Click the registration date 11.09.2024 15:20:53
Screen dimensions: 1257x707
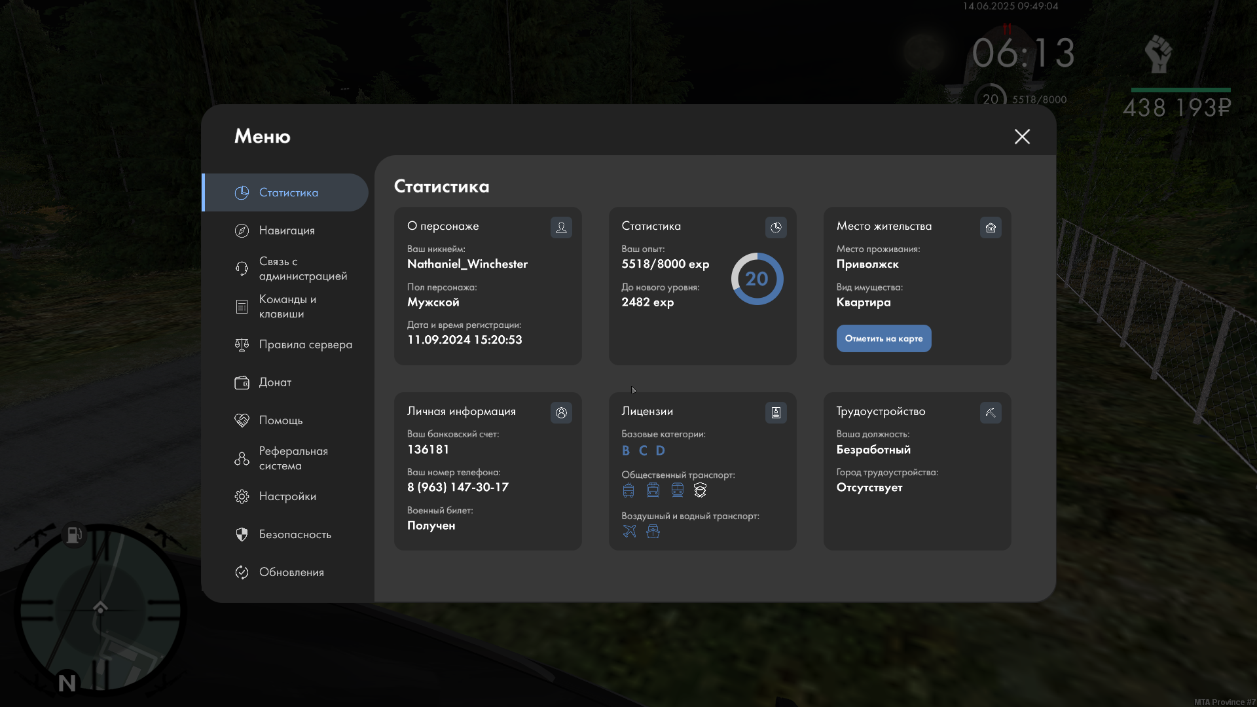tap(465, 340)
